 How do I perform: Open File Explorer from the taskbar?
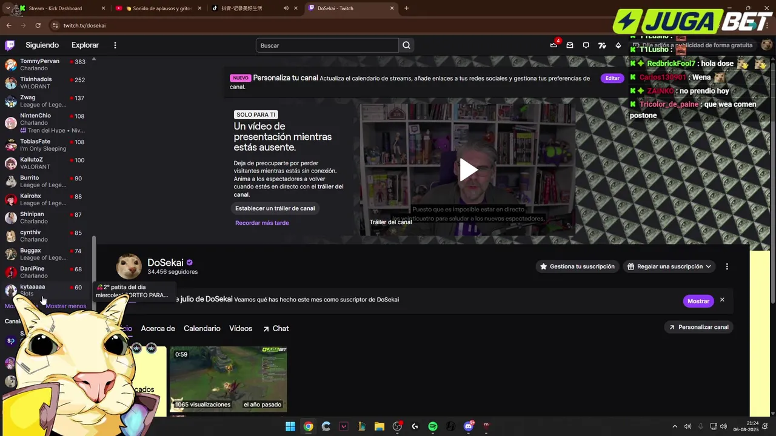379,426
